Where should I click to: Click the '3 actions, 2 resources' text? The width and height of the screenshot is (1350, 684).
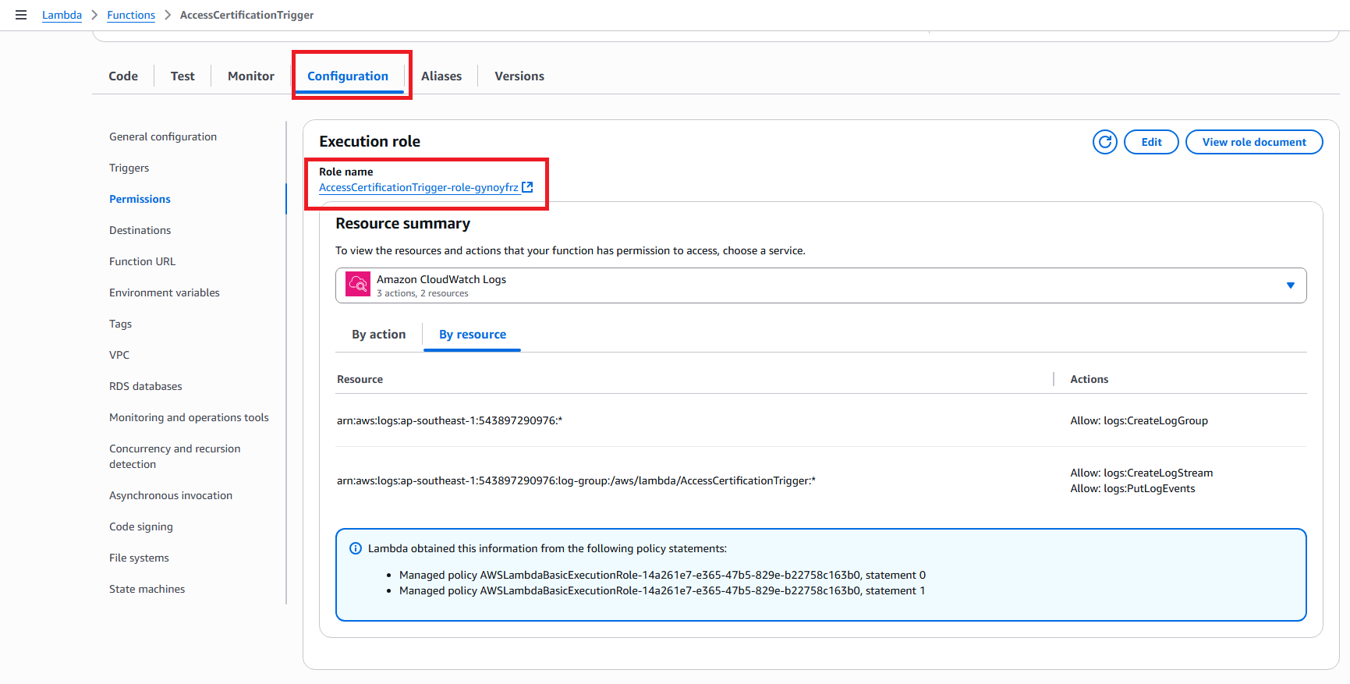pos(423,293)
